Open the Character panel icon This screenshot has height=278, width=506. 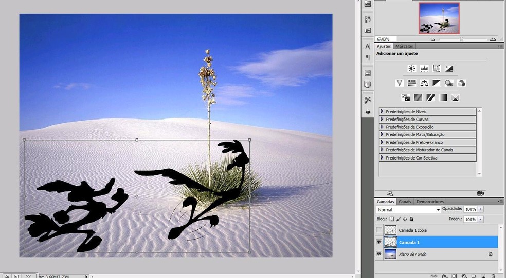pyautogui.click(x=368, y=47)
